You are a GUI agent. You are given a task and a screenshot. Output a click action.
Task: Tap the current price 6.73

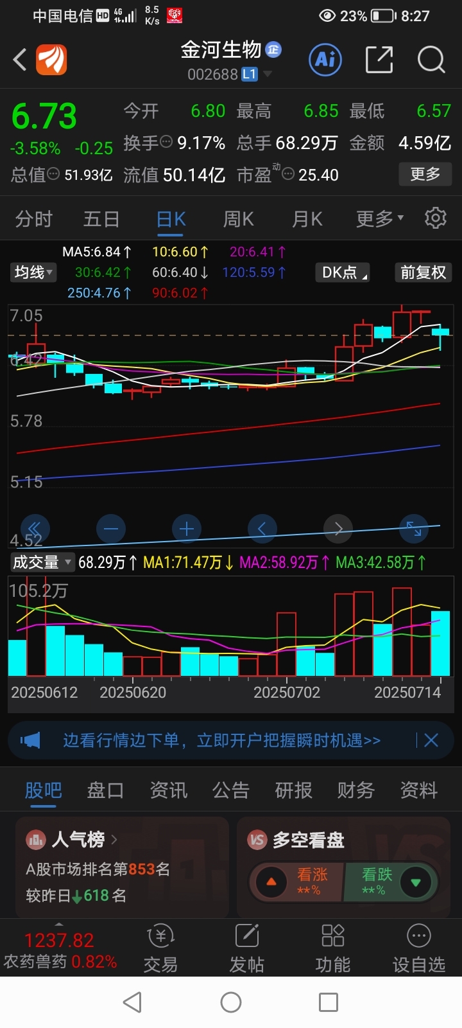point(44,116)
